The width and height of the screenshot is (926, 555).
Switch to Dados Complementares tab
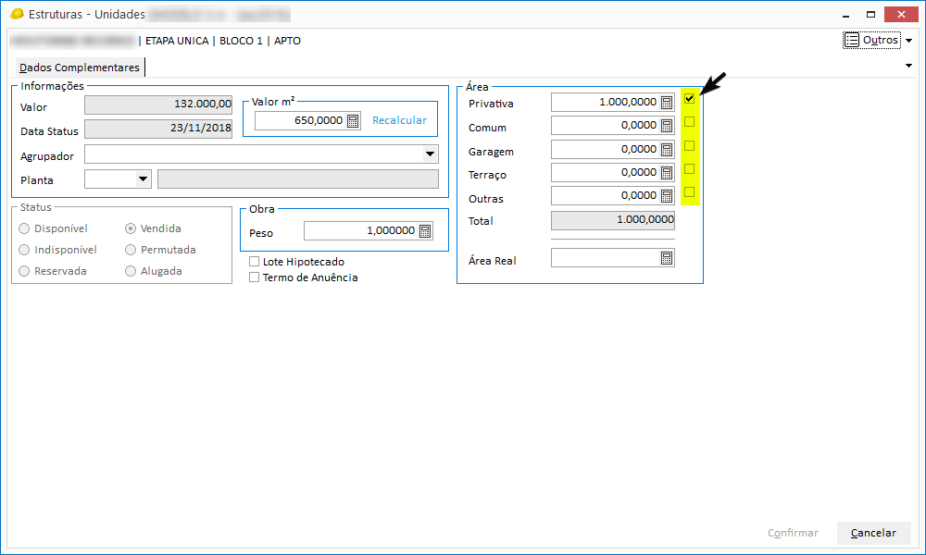point(80,68)
